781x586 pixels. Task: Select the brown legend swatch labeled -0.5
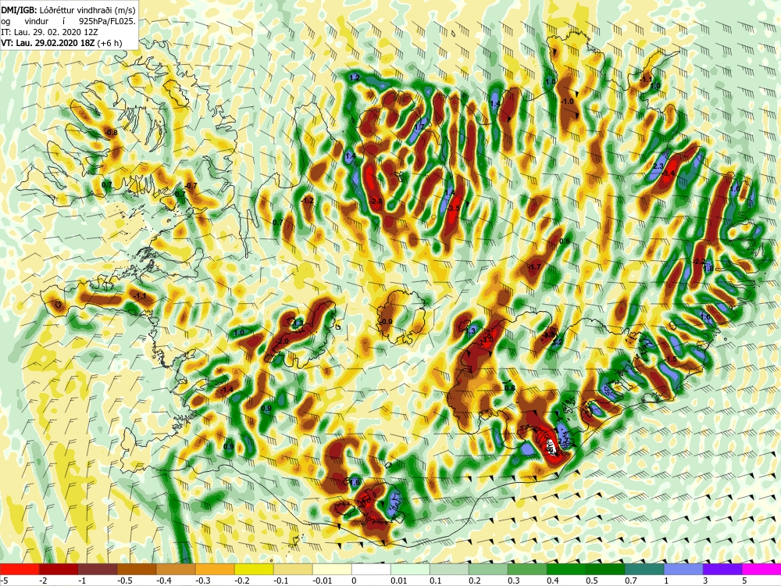(x=137, y=569)
